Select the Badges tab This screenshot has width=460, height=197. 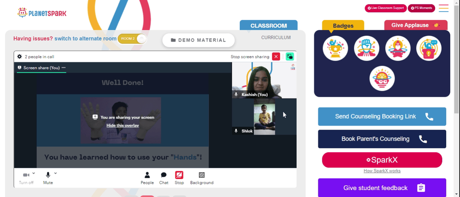click(x=343, y=26)
